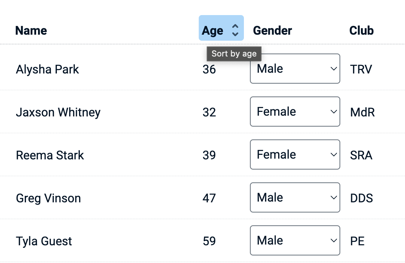Click age value 47 for Greg Vinson
The width and height of the screenshot is (405, 263).
click(x=209, y=198)
